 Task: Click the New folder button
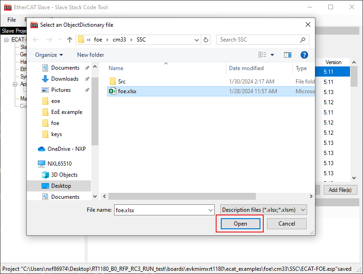tap(91, 55)
